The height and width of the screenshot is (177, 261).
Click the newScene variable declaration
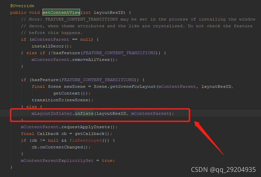click(x=74, y=86)
